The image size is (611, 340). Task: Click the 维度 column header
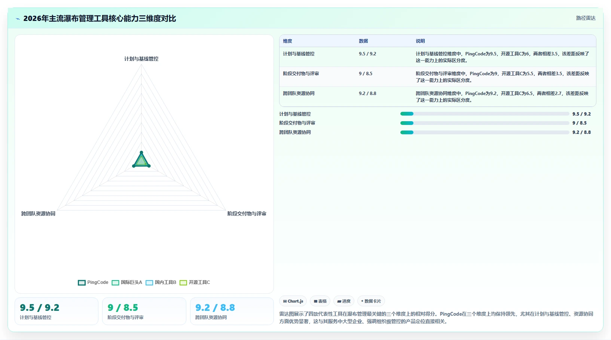[x=287, y=41]
